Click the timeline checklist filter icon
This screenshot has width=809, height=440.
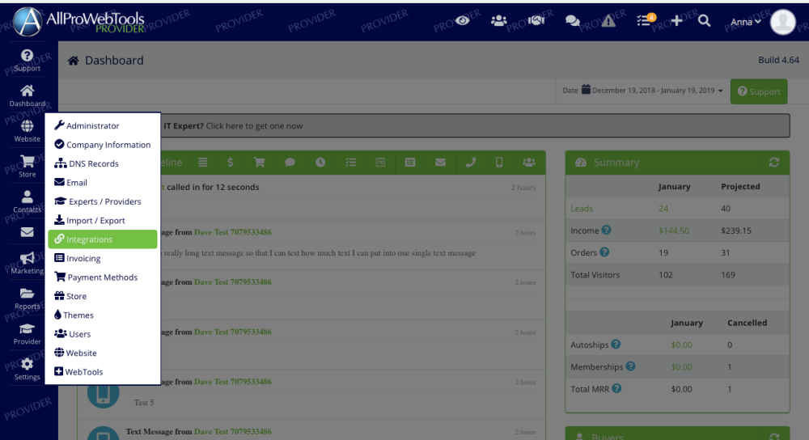351,163
